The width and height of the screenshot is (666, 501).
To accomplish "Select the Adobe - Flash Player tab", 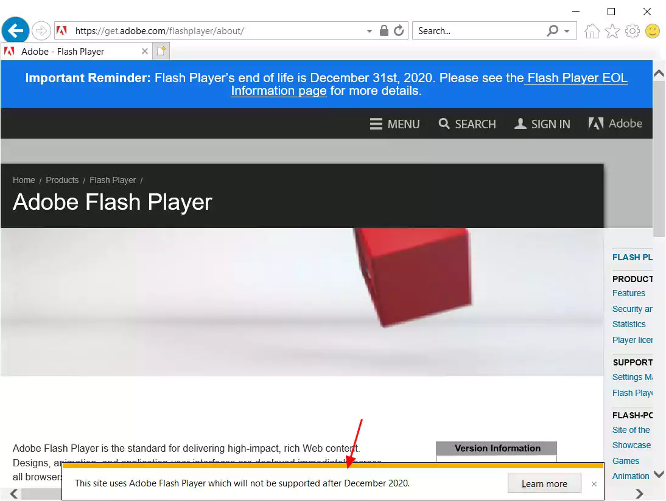I will coord(77,51).
